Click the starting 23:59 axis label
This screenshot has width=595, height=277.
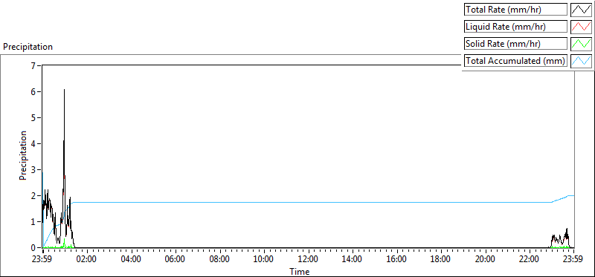coord(43,260)
